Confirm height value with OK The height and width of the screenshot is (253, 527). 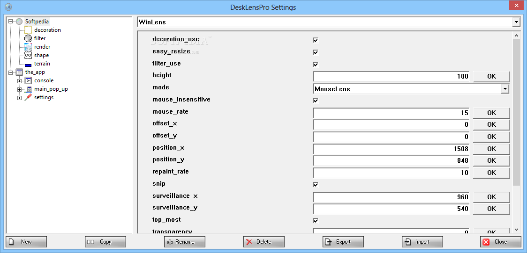click(x=491, y=76)
